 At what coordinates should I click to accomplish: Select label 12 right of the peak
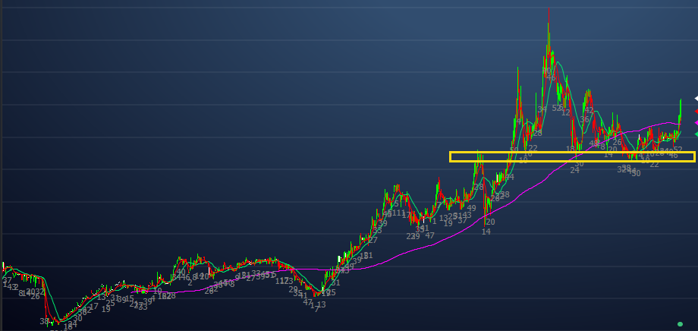coord(565,112)
